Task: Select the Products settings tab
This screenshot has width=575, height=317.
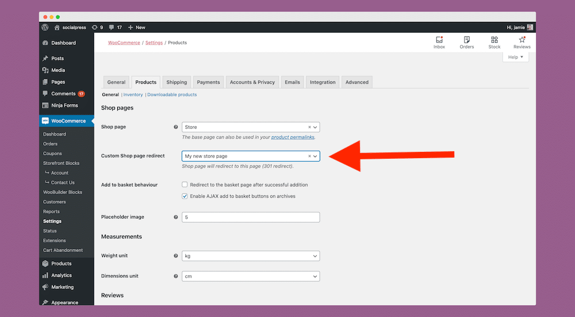Action: pos(145,82)
